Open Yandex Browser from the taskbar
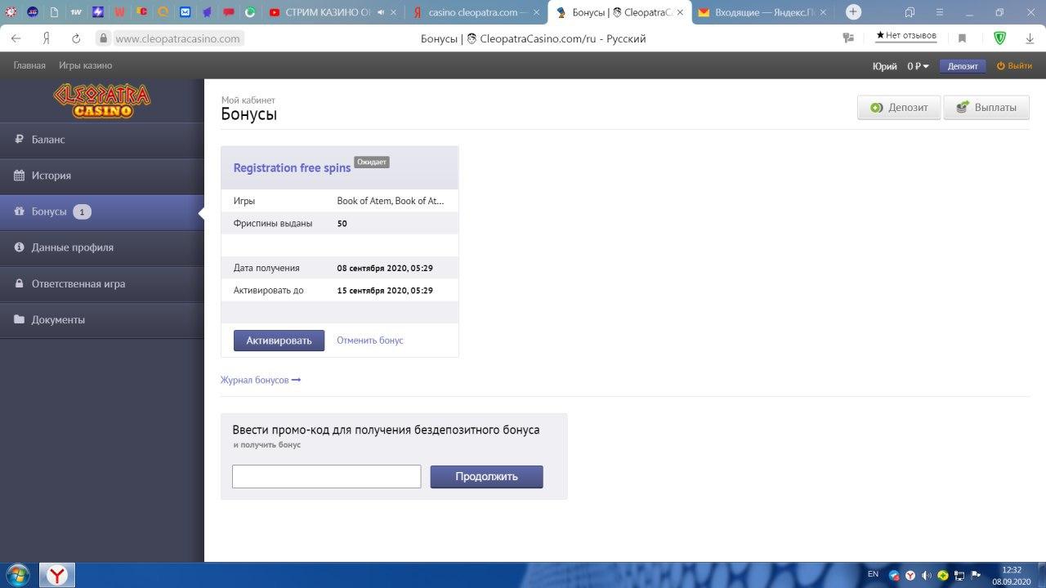The height and width of the screenshot is (588, 1046). (x=58, y=575)
